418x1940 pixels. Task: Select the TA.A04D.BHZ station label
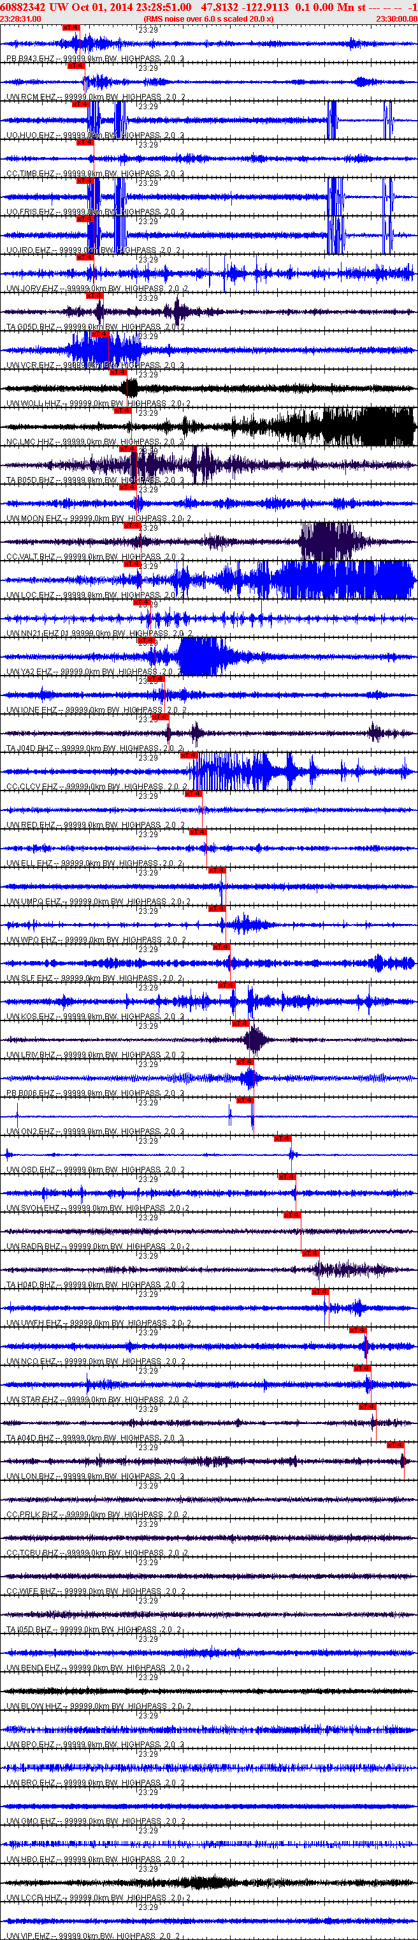coord(95,1439)
